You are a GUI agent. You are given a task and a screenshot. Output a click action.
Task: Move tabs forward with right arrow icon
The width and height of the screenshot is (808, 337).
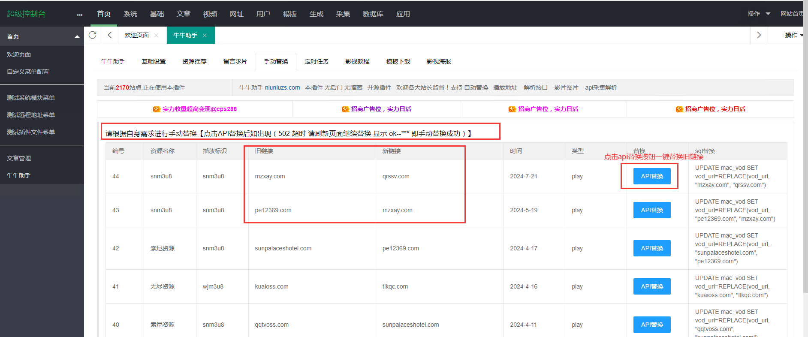coord(759,35)
